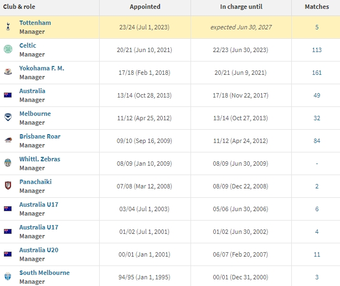Click matches count 6 for Australia U17
Image resolution: width=340 pixels, height=286 pixels.
tap(317, 209)
